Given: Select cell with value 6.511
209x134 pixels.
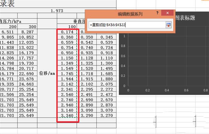Looking at the screenshot, I should click(7, 32).
